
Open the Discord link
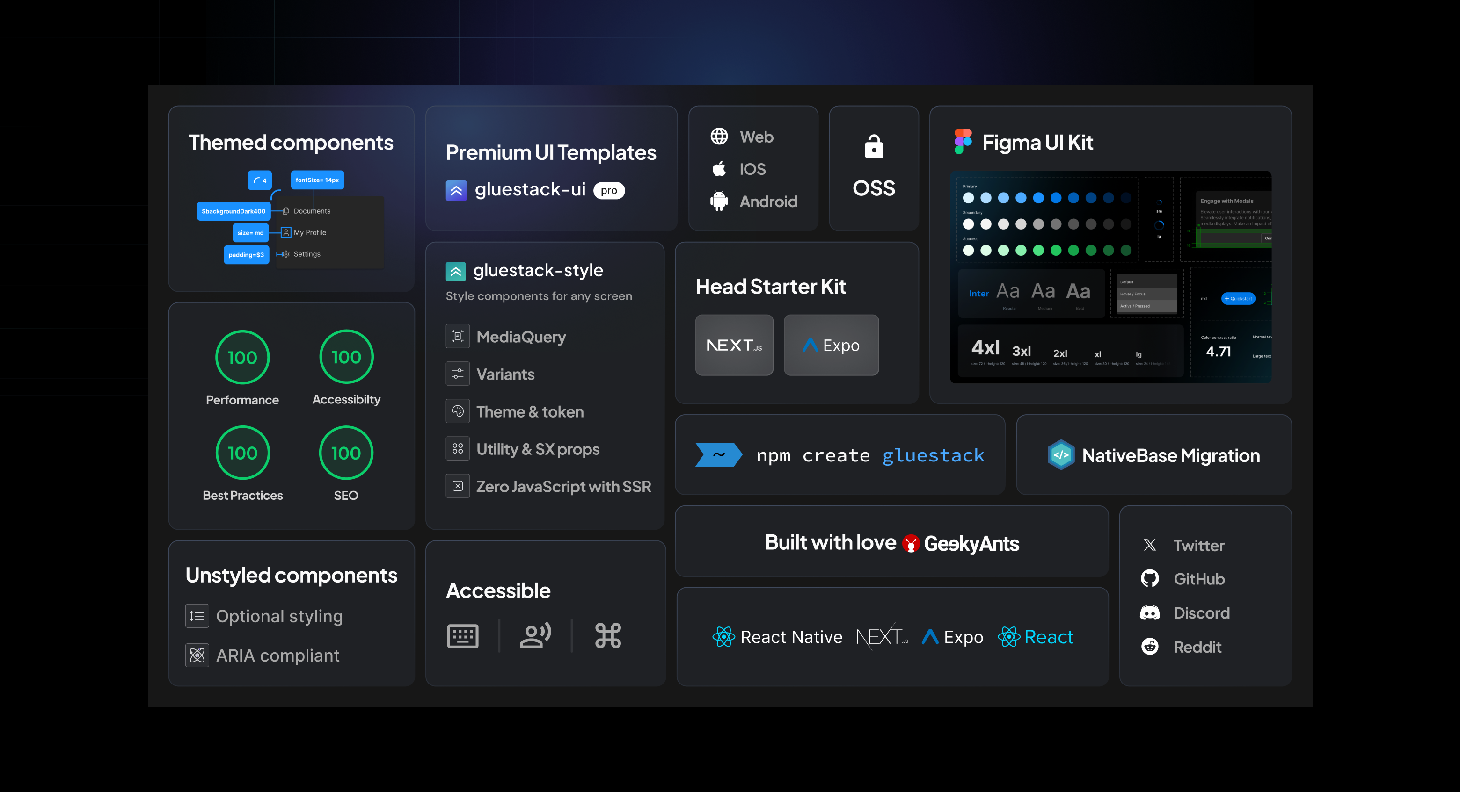(x=1202, y=612)
